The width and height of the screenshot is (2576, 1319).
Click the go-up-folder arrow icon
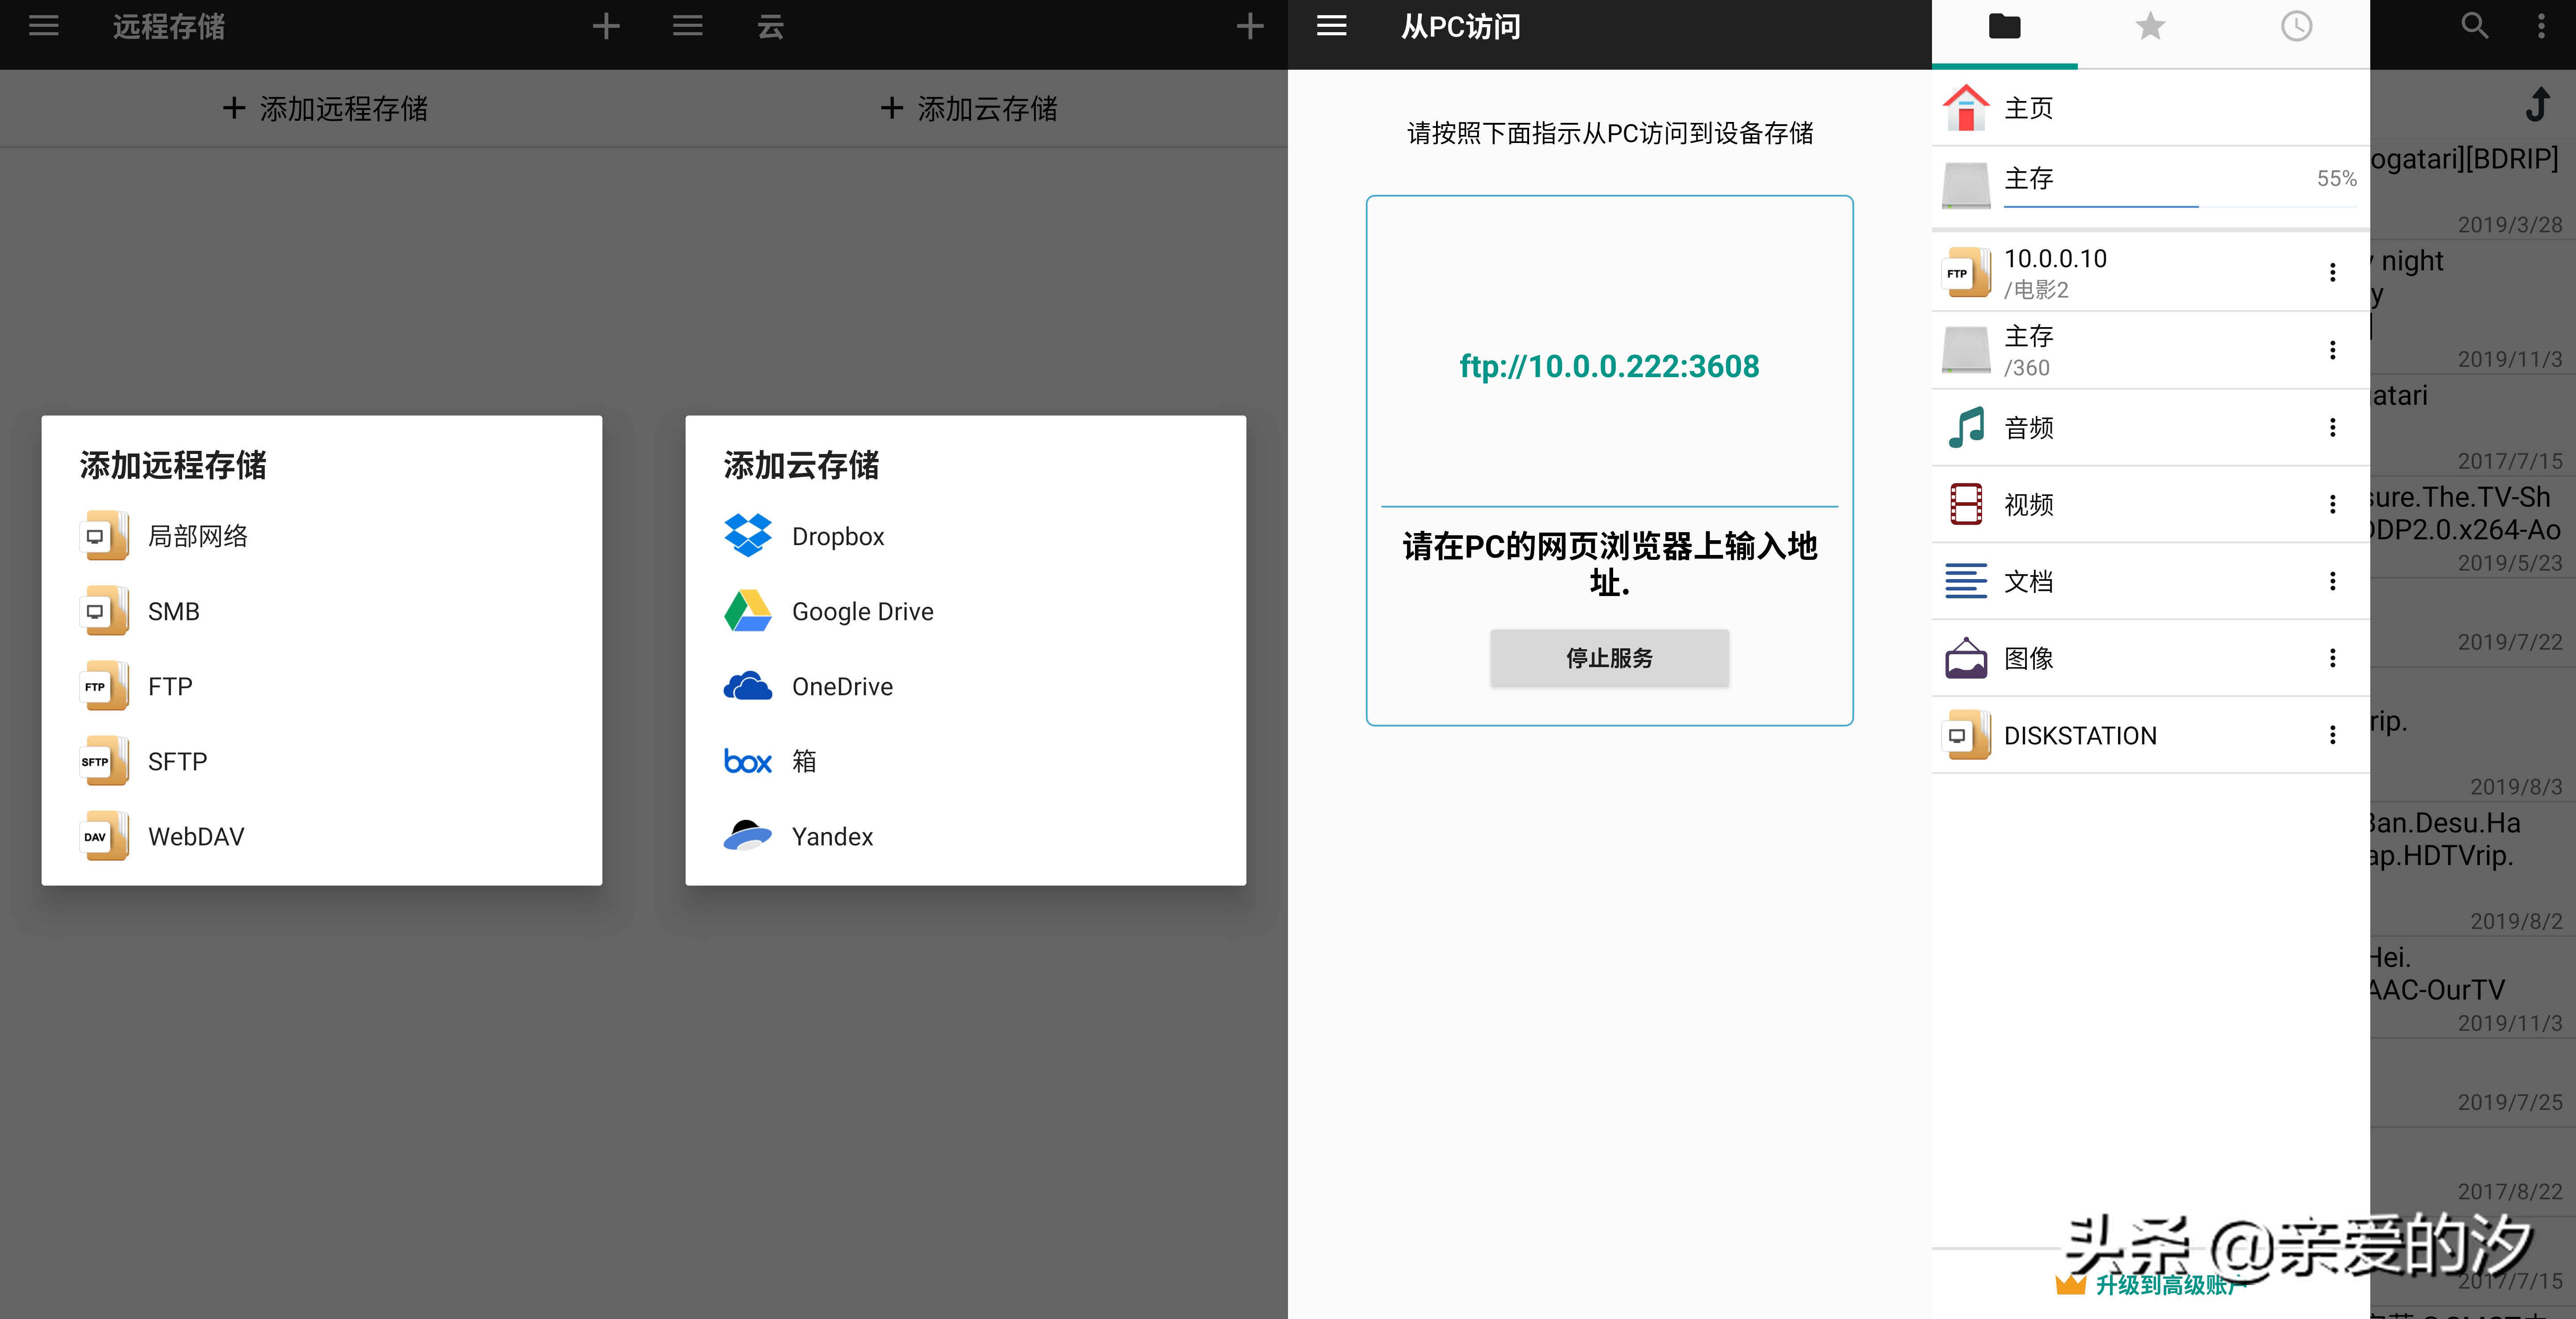(2537, 104)
